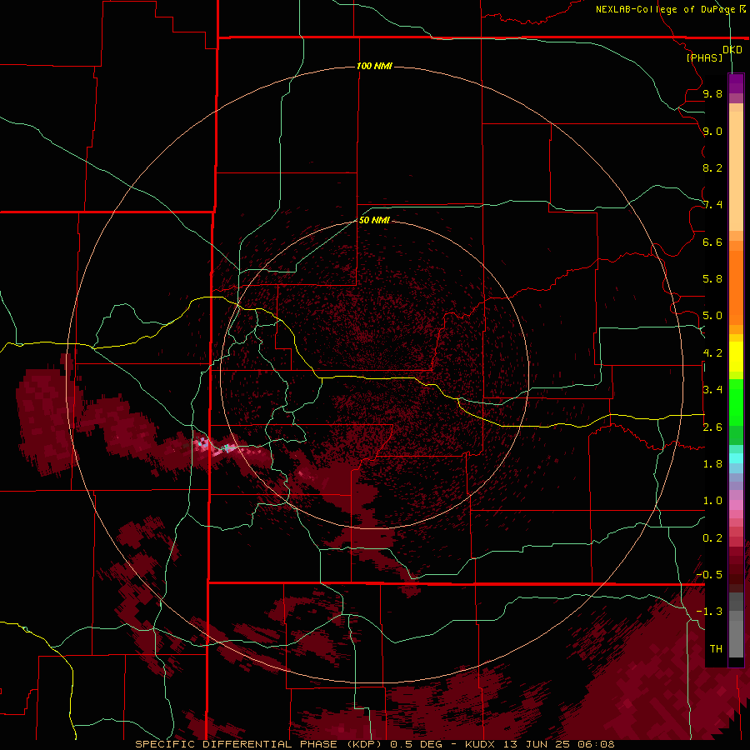Click the SPECIFIC DIFFERENTIAL PHASE caption text
Image resolution: width=750 pixels, height=750 pixels.
pos(237,744)
